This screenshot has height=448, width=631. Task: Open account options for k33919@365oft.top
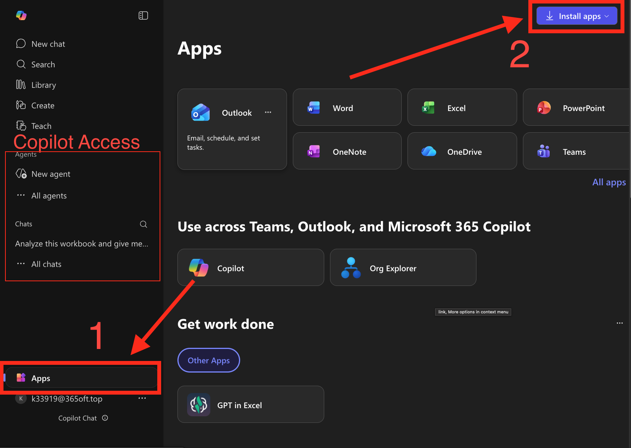[142, 398]
